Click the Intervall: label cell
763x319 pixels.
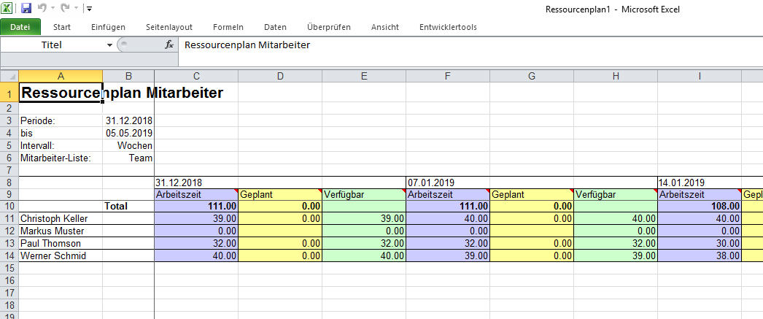61,145
